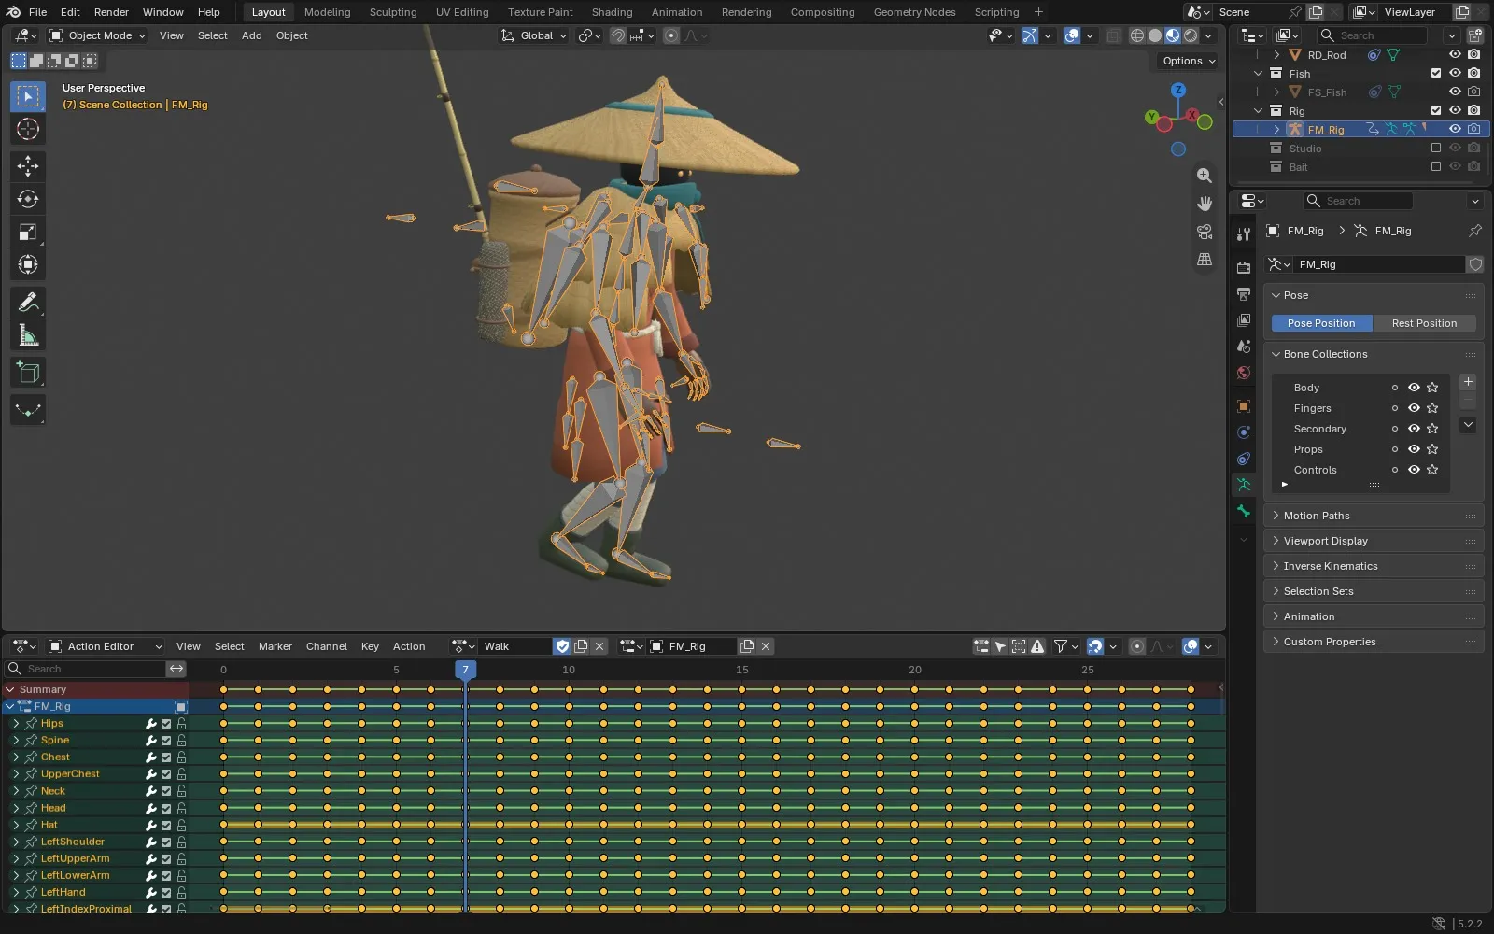Toggle the camera view icon
1494x934 pixels.
pyautogui.click(x=1205, y=232)
